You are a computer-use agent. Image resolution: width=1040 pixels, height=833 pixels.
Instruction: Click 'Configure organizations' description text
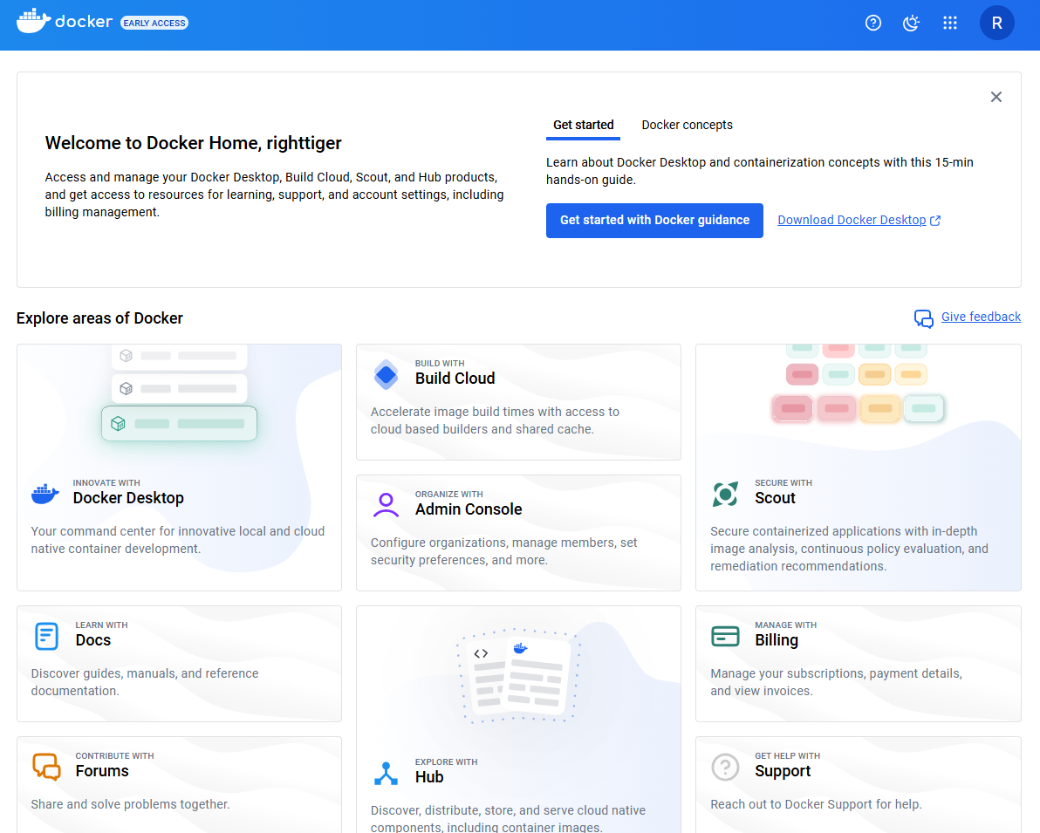(x=504, y=551)
